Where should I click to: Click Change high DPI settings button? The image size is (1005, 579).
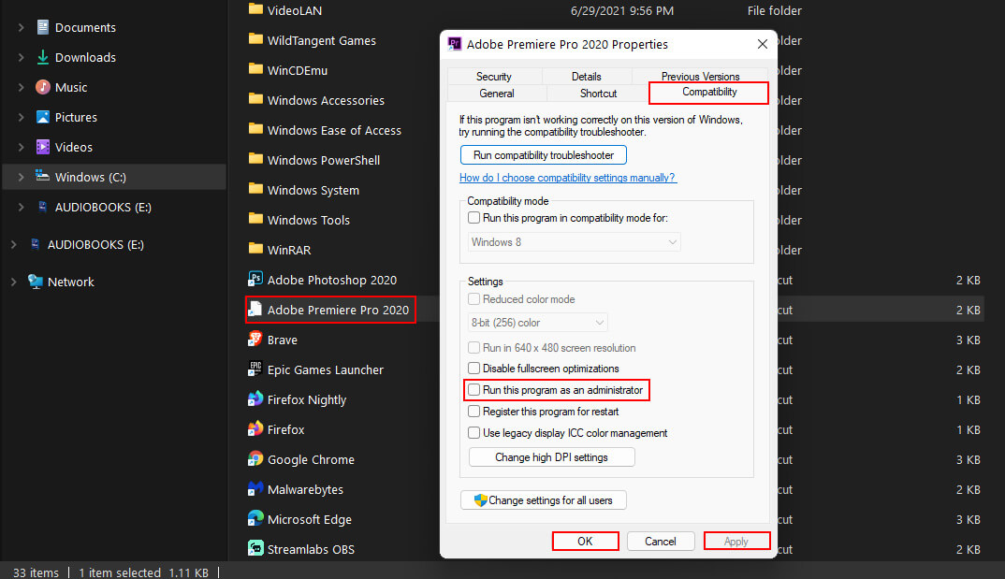551,457
